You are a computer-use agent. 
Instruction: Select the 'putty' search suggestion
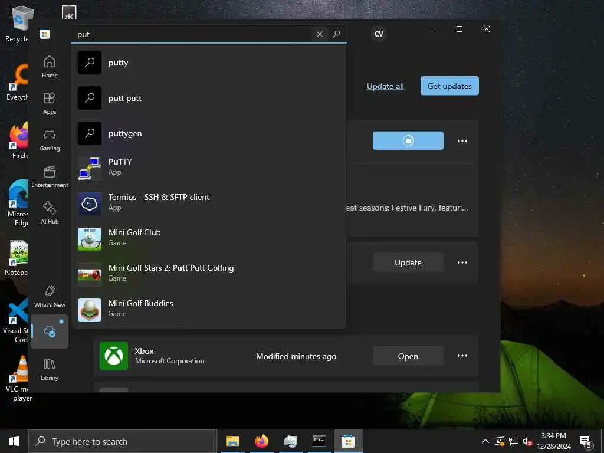209,63
